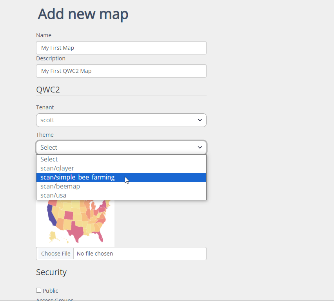This screenshot has height=301, width=334.
Task: Tick the Public checkbox
Action: (38, 290)
